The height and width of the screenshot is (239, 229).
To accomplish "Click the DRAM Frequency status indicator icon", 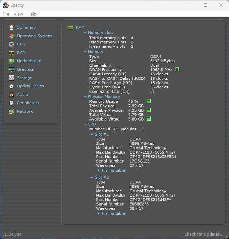I will pos(177,70).
